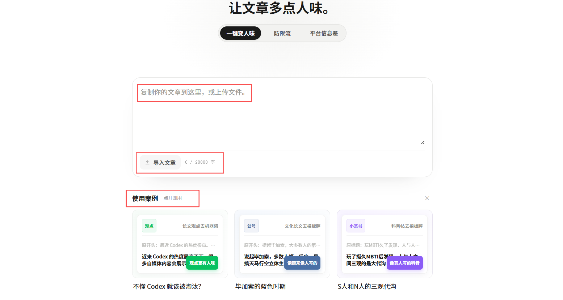Screen dimensions: 563x300
Task: Click the 公号 tag label
Action: (x=251, y=226)
